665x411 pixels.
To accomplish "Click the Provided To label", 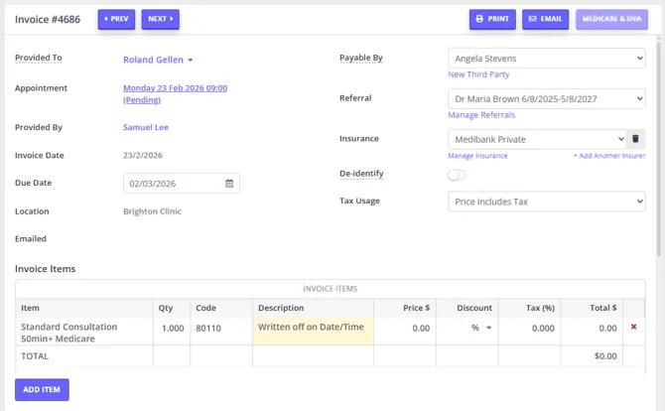I will pyautogui.click(x=38, y=58).
